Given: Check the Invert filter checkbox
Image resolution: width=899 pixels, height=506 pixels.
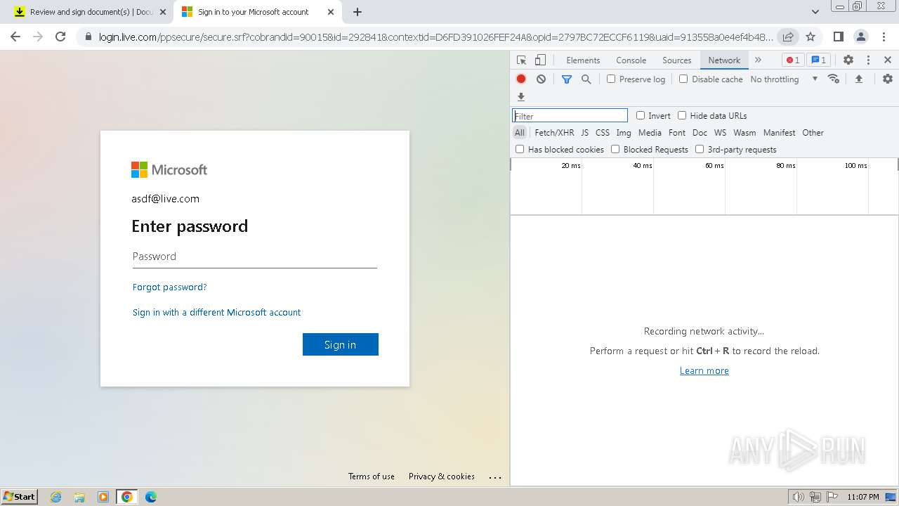Looking at the screenshot, I should [x=641, y=115].
